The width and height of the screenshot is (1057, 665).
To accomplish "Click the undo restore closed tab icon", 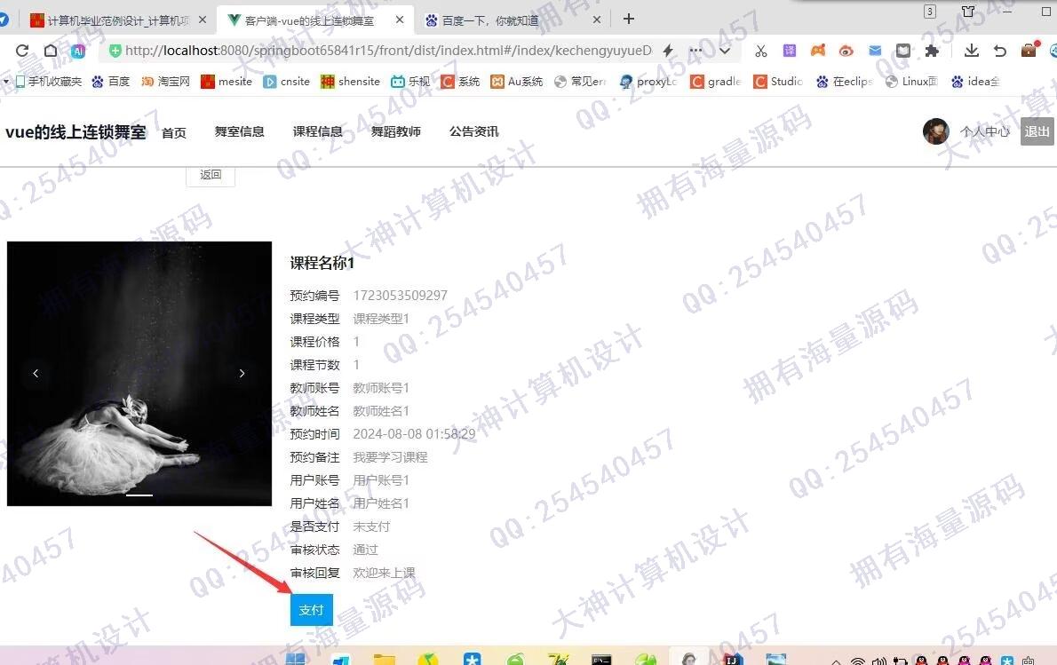I will 999,51.
